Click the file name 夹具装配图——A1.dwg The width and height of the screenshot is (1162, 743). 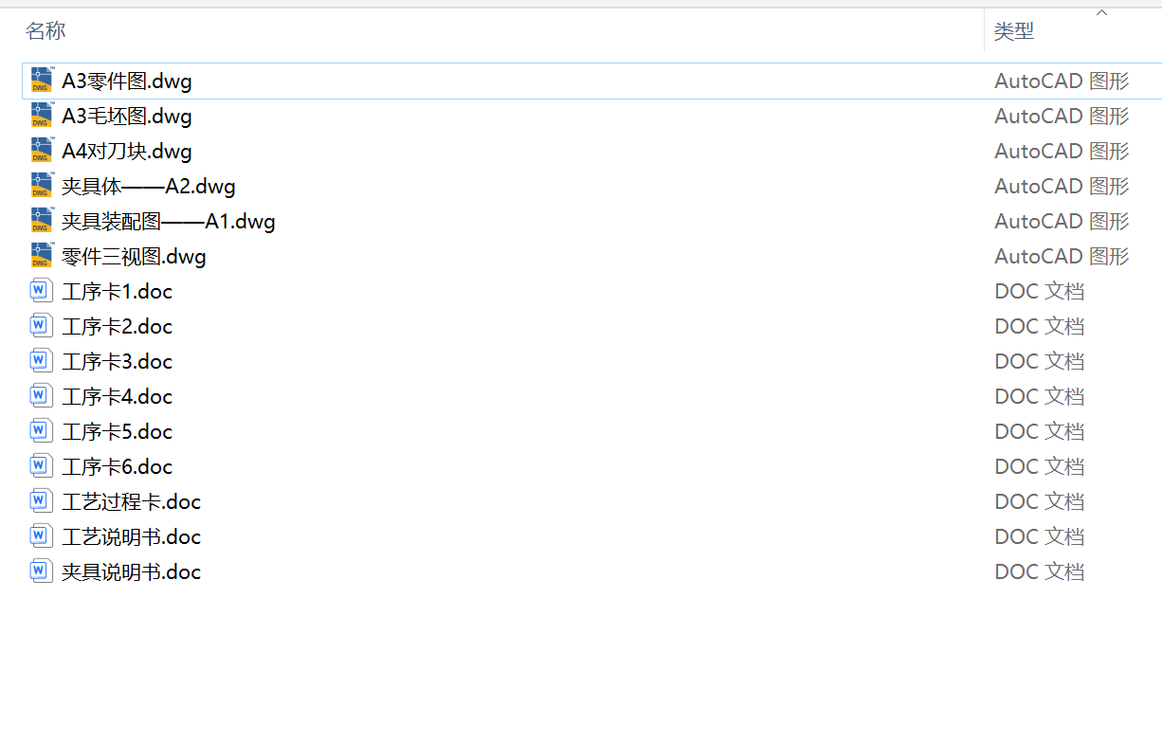click(169, 222)
